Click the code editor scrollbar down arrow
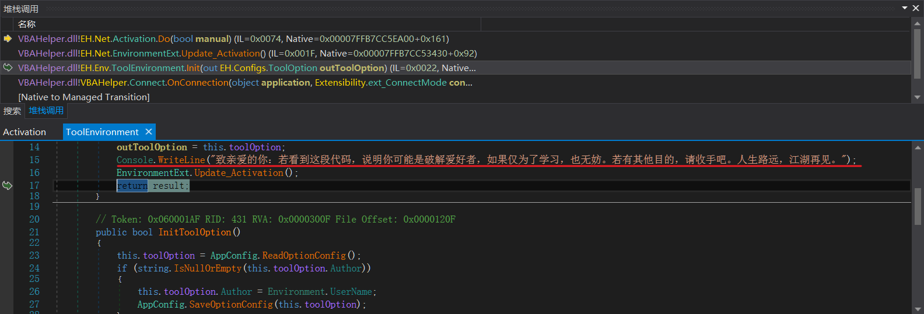Viewport: 924px width, 314px height. pyautogui.click(x=918, y=309)
